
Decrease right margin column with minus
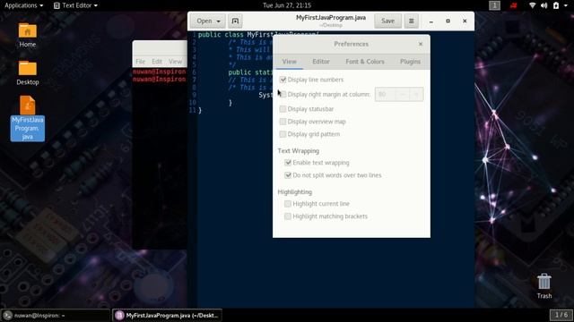pyautogui.click(x=403, y=94)
